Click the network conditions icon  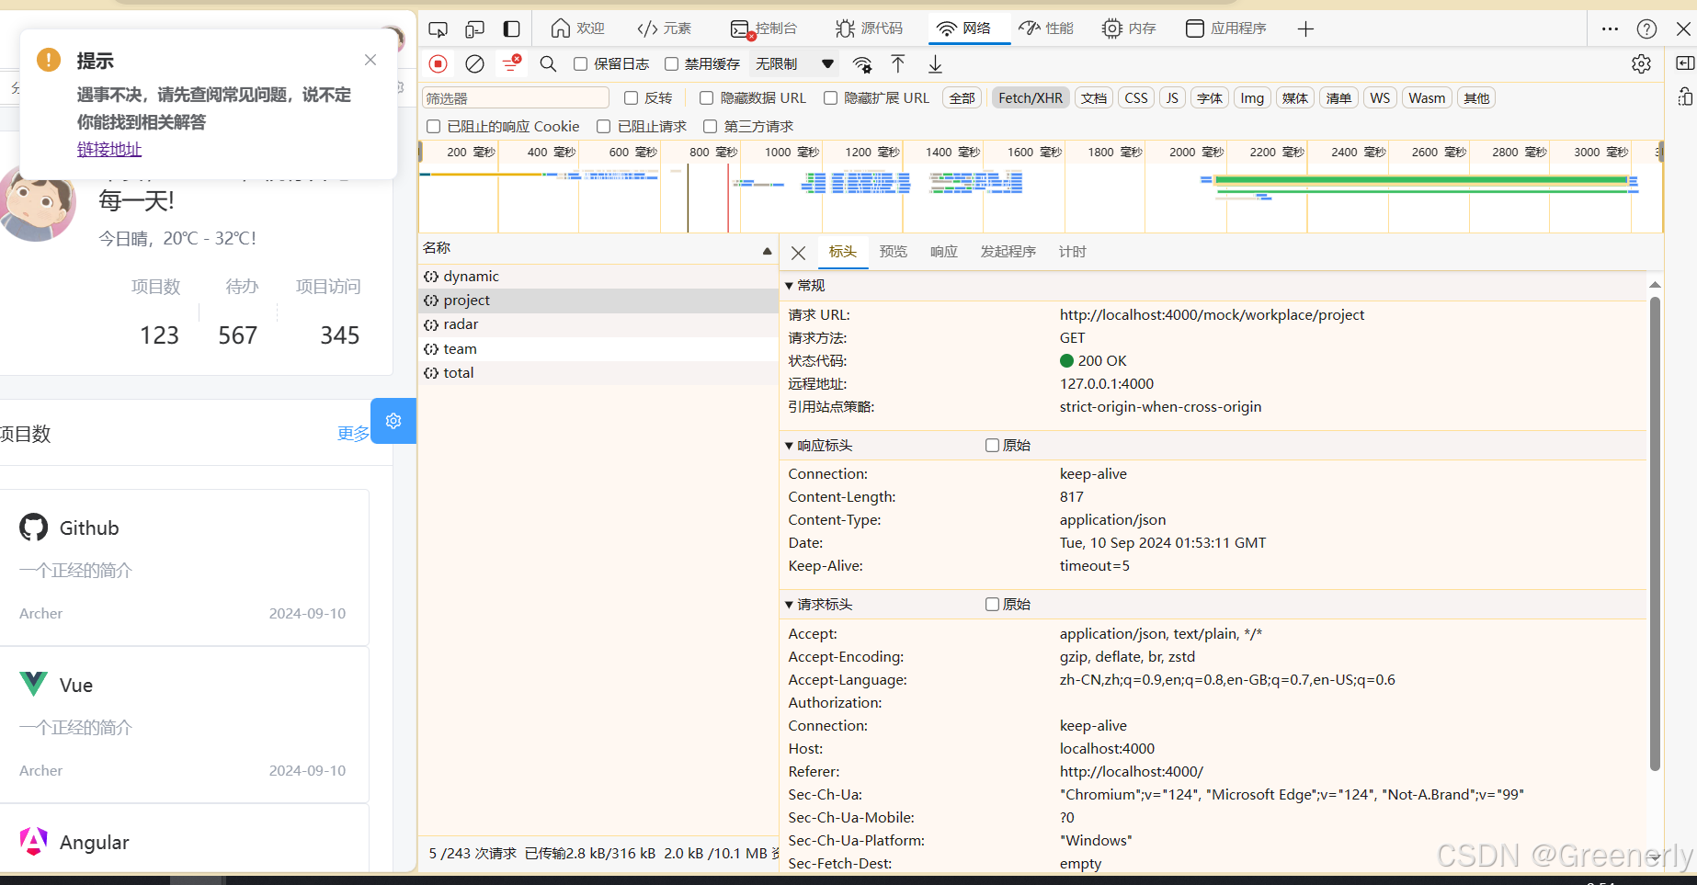[x=861, y=63]
